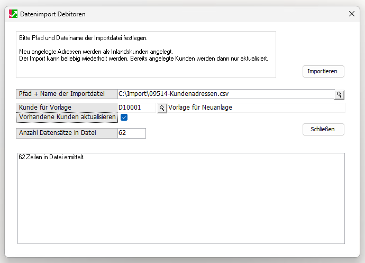Click the magnifier icon beside the import file path

point(339,94)
